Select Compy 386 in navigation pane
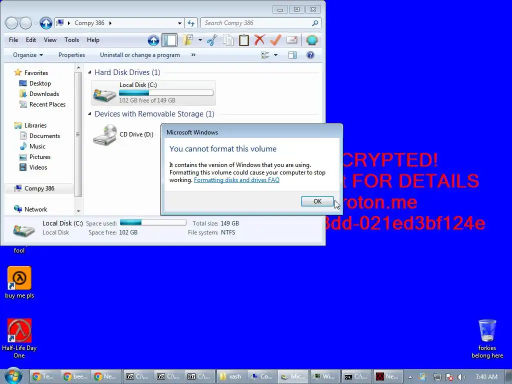This screenshot has height=384, width=512. [x=39, y=188]
